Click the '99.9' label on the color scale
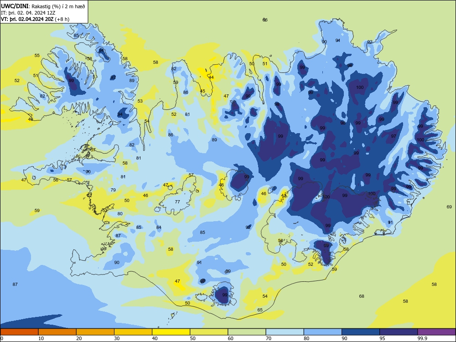 pyautogui.click(x=422, y=338)
